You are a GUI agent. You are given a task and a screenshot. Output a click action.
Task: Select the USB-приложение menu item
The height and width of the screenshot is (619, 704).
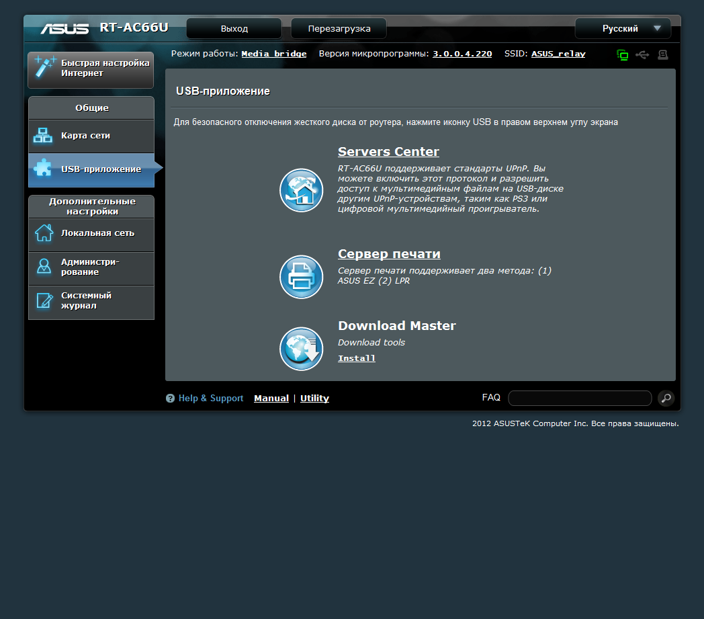tap(91, 170)
